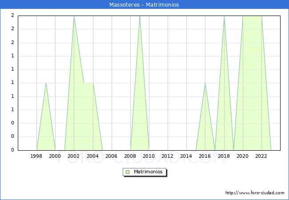Viewport: 289px width, 200px height.
Task: Select the 2022 x-axis year label
Action: click(x=261, y=156)
